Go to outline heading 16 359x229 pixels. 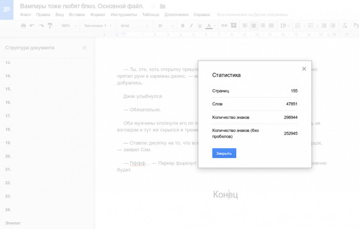pos(8,103)
